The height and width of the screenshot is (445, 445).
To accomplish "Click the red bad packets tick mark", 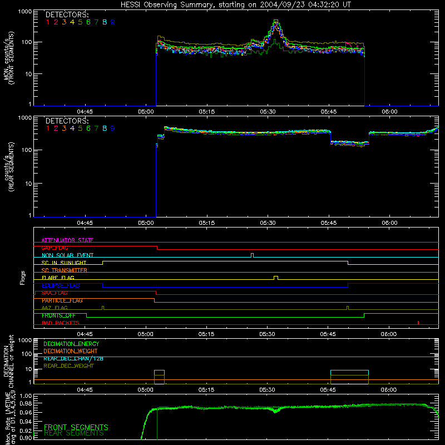I will 418,323.
